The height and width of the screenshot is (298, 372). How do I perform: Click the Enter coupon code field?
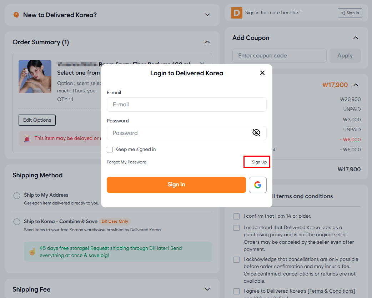click(x=280, y=56)
